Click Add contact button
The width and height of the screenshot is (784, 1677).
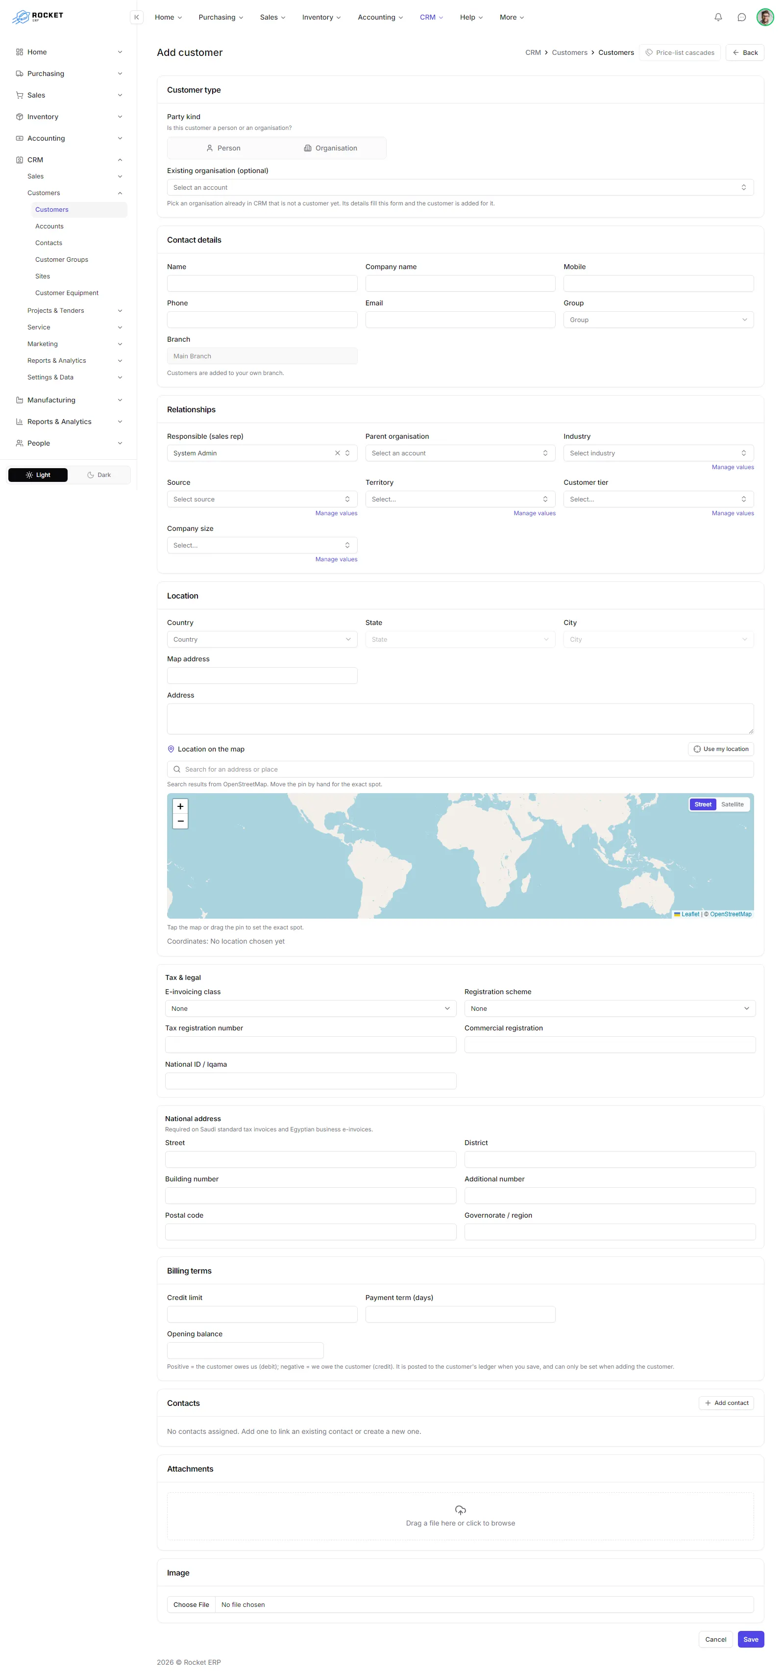(726, 1403)
